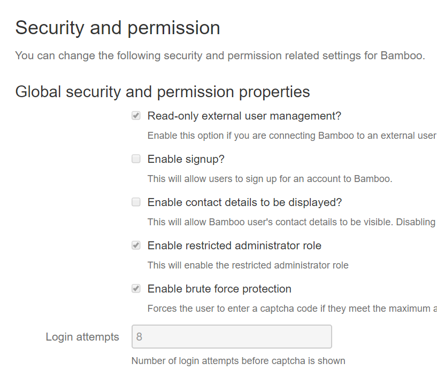This screenshot has height=371, width=437.
Task: Click the "Security and permission" page heading
Action: 118,27
